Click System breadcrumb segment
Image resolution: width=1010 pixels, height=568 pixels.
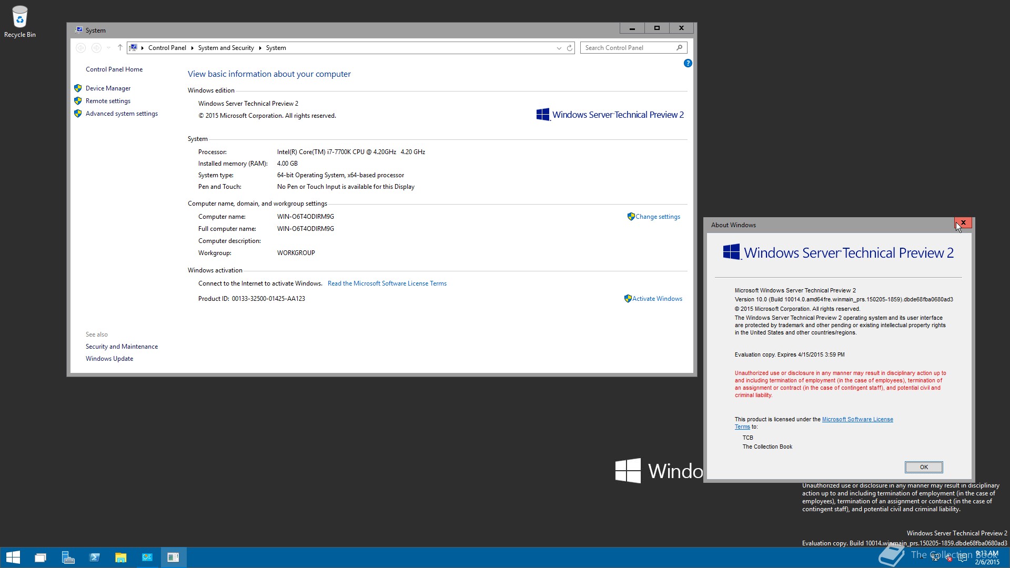(276, 48)
